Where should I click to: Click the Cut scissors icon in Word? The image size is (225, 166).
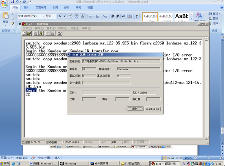(13, 14)
